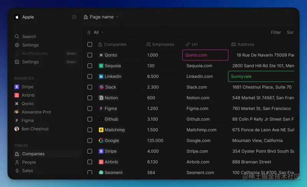Check the Stripe row checkbox
Screen dimensions: 307x187
(x=90, y=151)
